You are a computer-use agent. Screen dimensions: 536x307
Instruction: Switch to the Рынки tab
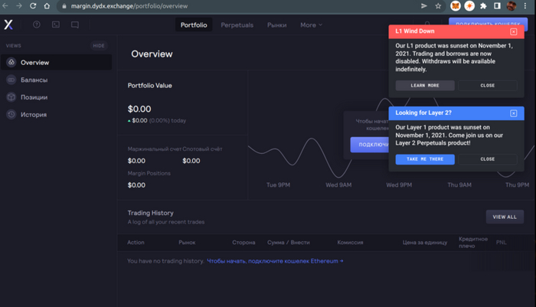click(277, 25)
